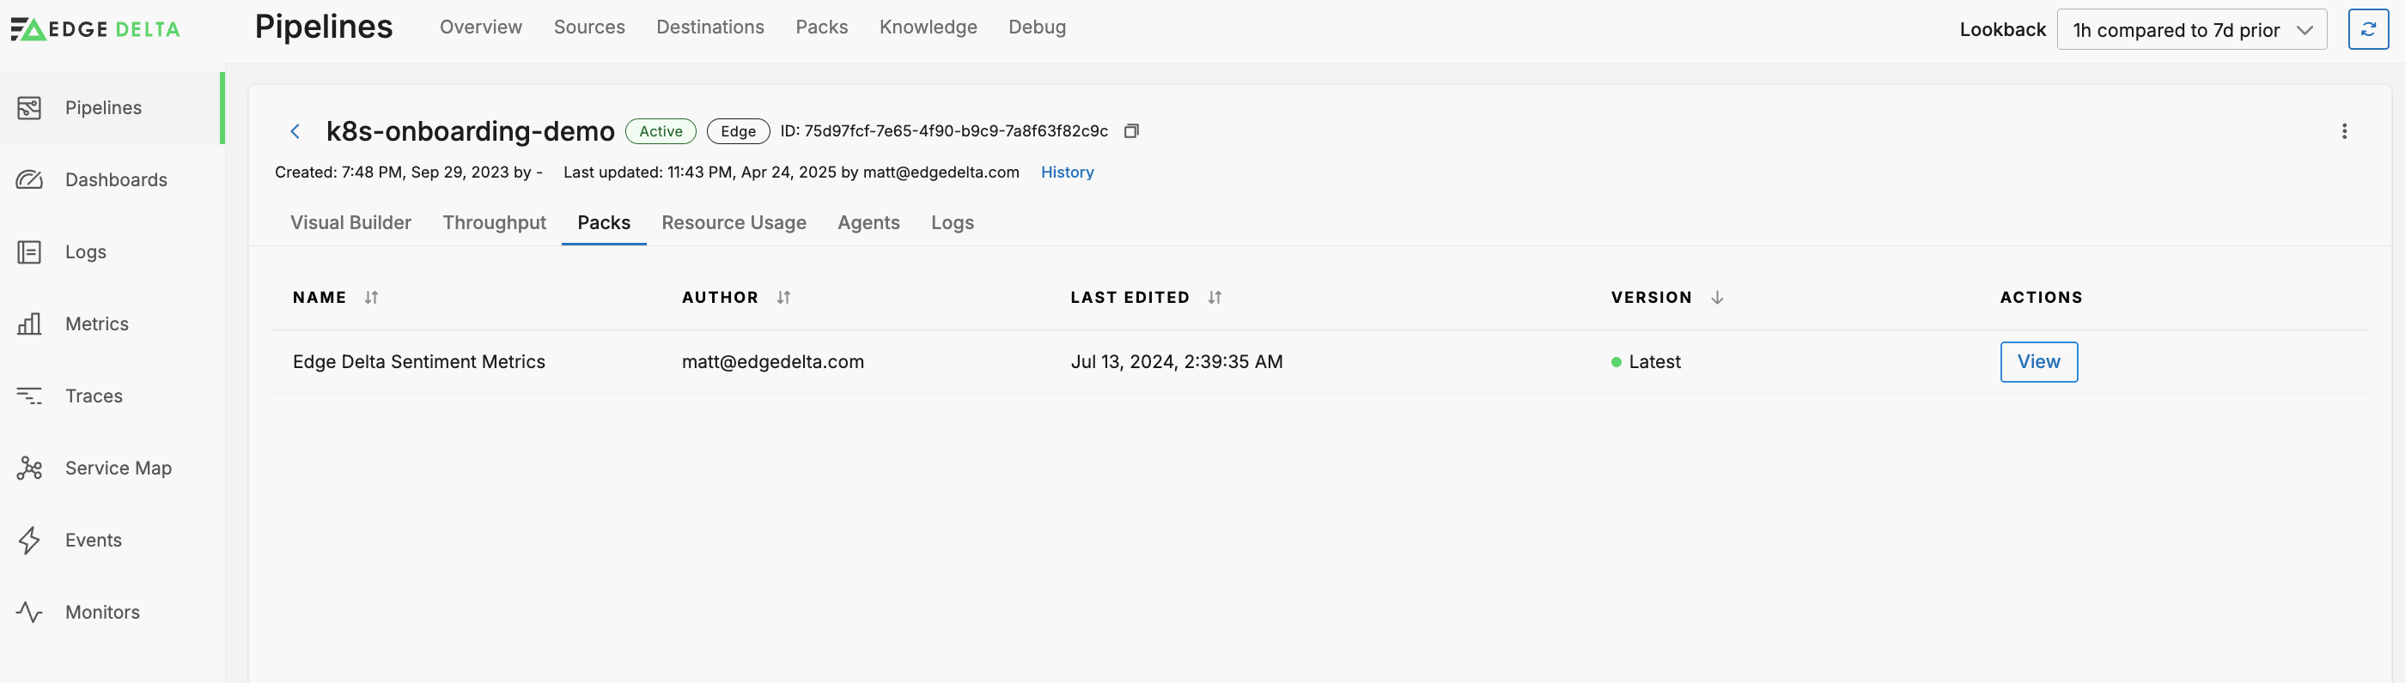Open the Lookback time range dropdown
The width and height of the screenshot is (2405, 683).
(2191, 30)
